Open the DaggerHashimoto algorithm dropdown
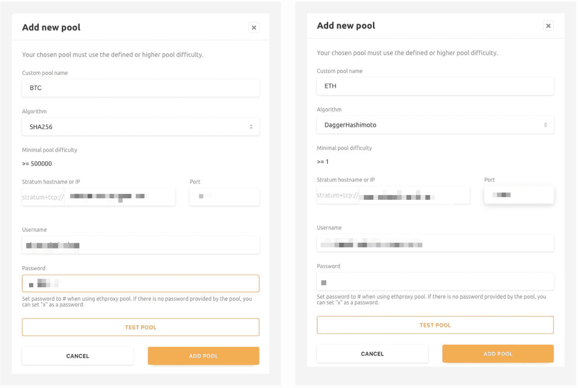Viewport: 578px width, 388px height. (x=435, y=125)
